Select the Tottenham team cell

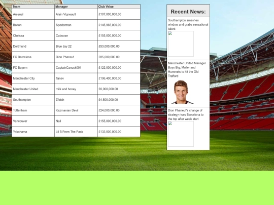pos(33,110)
